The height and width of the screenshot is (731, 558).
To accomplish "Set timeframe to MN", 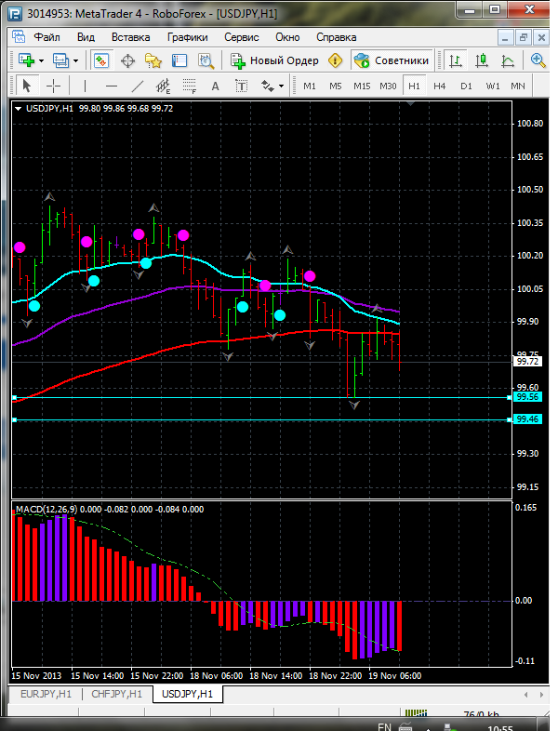I will [x=518, y=86].
